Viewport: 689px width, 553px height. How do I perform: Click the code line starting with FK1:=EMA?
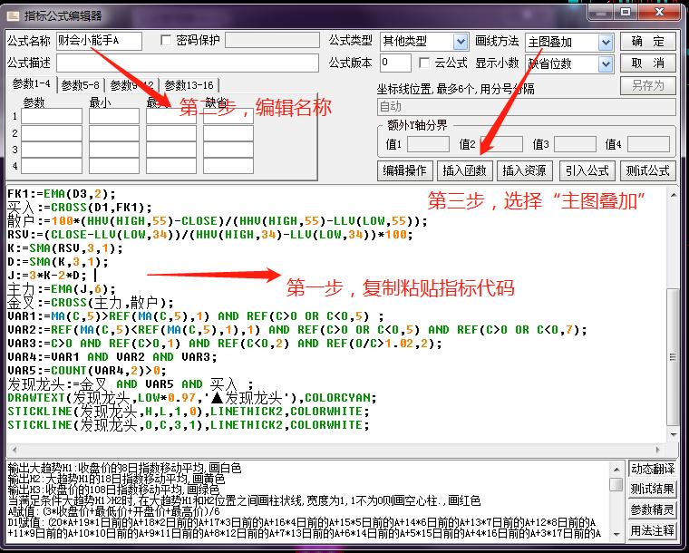point(62,194)
